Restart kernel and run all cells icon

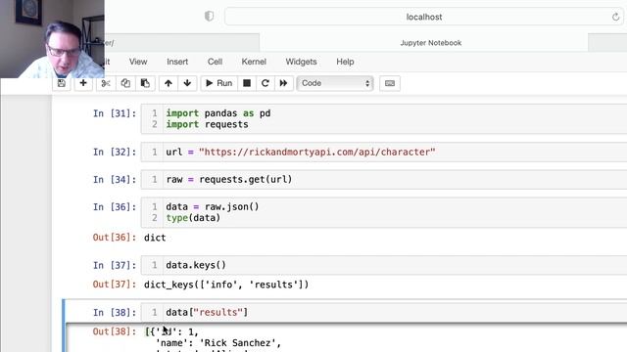coord(283,83)
